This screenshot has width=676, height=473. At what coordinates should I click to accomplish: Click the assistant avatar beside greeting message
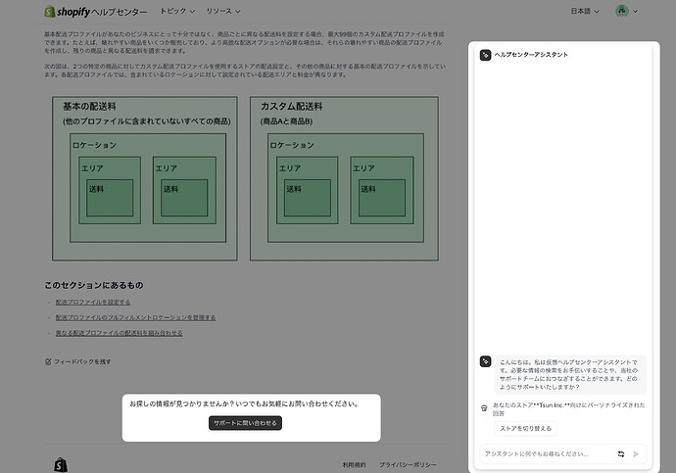[485, 361]
